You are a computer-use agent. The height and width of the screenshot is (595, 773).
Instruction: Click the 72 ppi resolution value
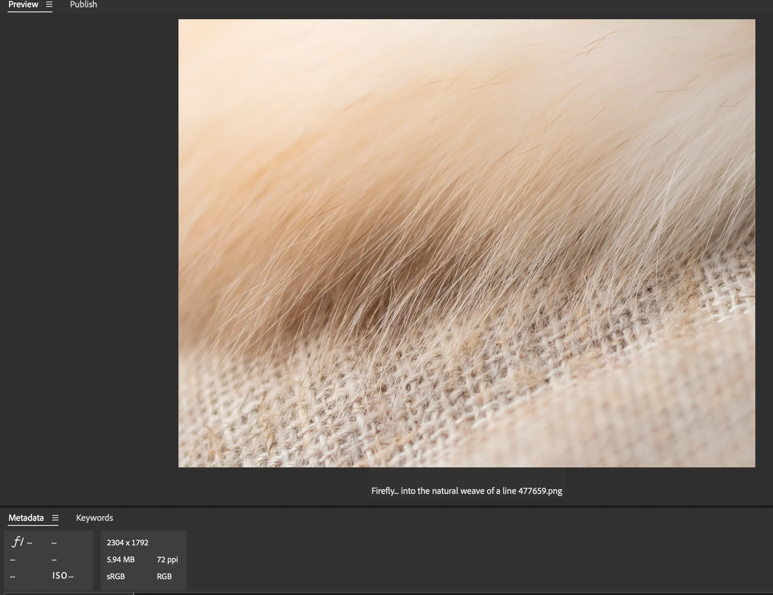tap(167, 560)
